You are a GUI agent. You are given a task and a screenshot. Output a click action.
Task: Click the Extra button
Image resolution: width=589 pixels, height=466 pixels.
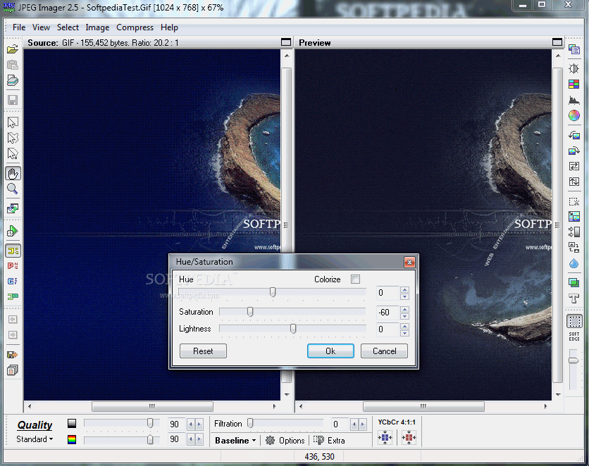pyautogui.click(x=329, y=441)
